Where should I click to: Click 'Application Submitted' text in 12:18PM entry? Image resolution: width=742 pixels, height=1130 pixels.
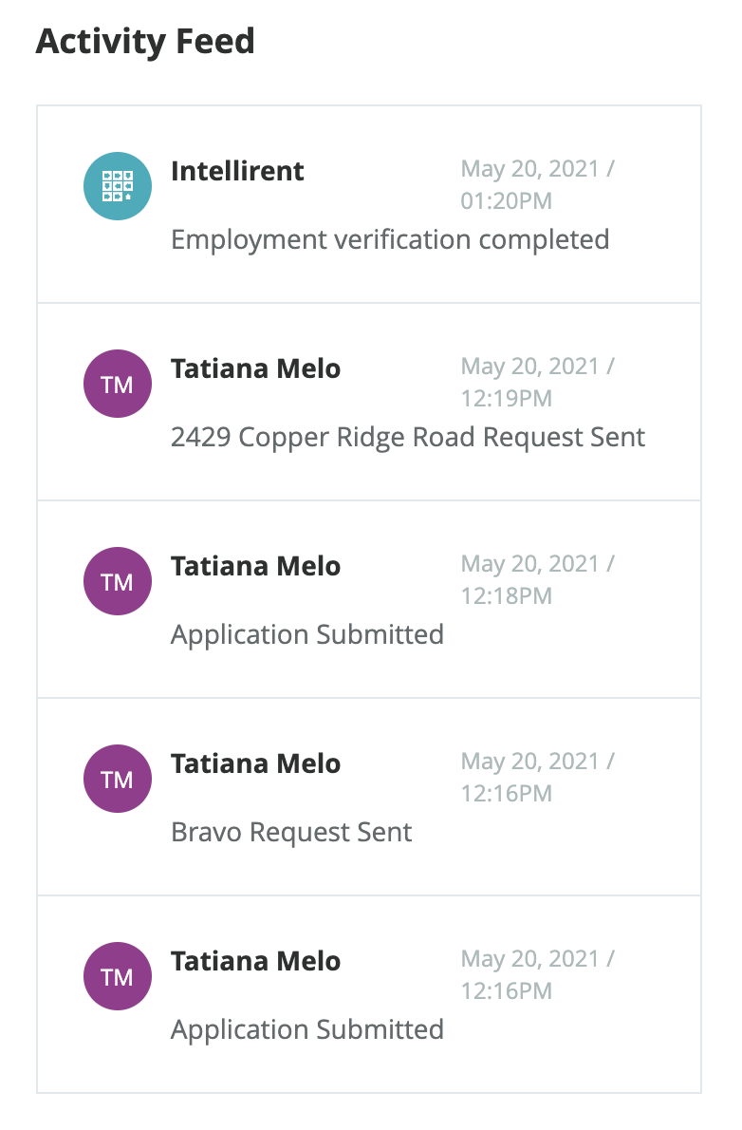[307, 634]
